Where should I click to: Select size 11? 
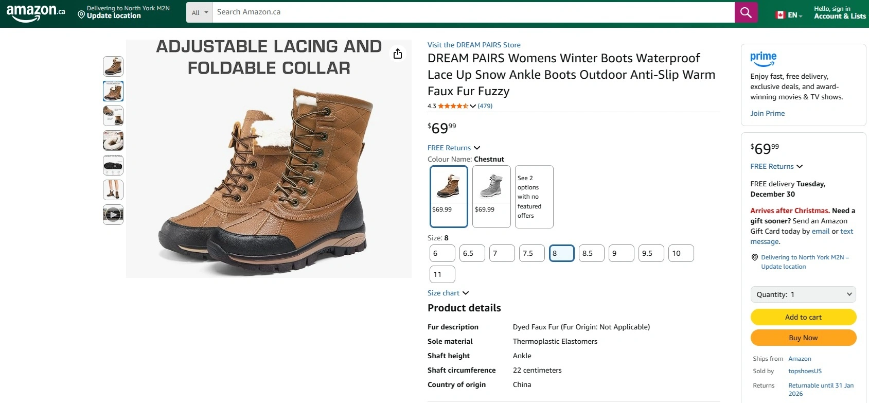pos(442,274)
